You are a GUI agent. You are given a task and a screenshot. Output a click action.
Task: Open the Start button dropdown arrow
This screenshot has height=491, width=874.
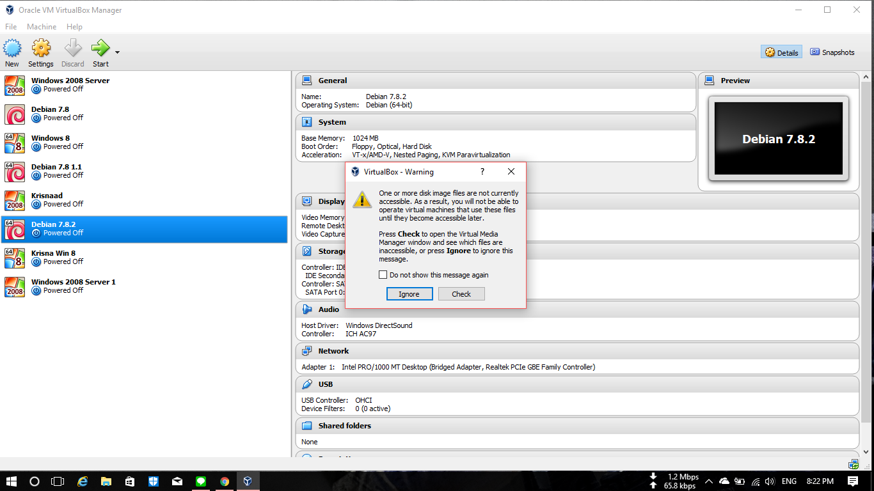click(117, 52)
